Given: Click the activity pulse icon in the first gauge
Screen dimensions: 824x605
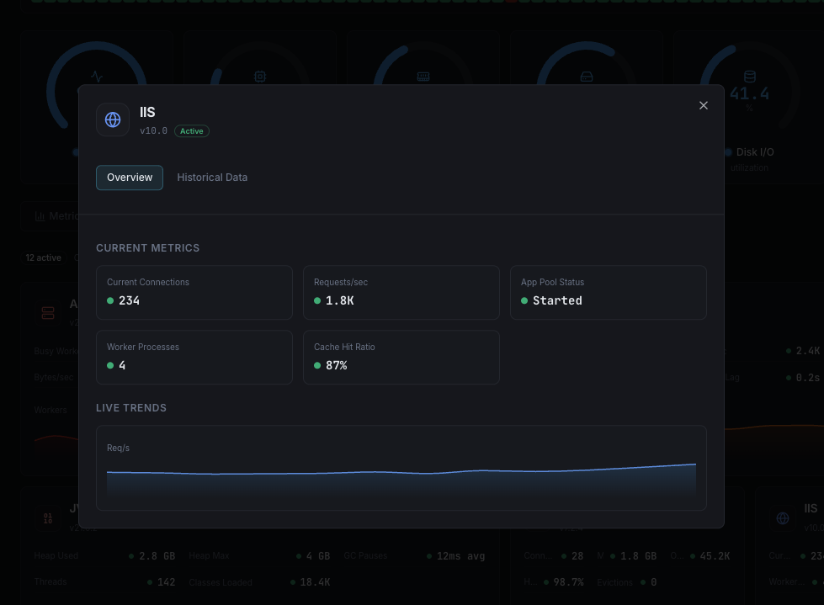Looking at the screenshot, I should click(96, 75).
